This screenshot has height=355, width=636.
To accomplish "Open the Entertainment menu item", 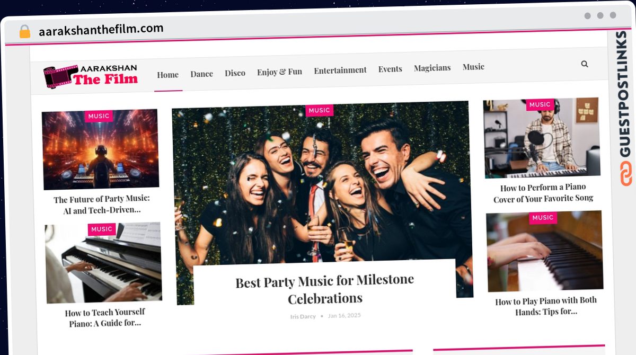I will [340, 70].
